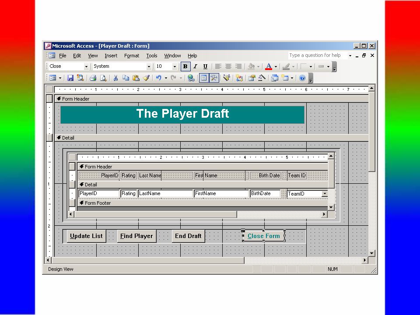Click the Cut scissors icon
This screenshot has height=315, width=420.
tap(115, 78)
